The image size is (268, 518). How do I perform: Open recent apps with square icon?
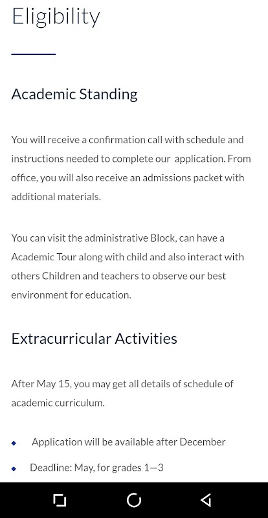pos(60,500)
